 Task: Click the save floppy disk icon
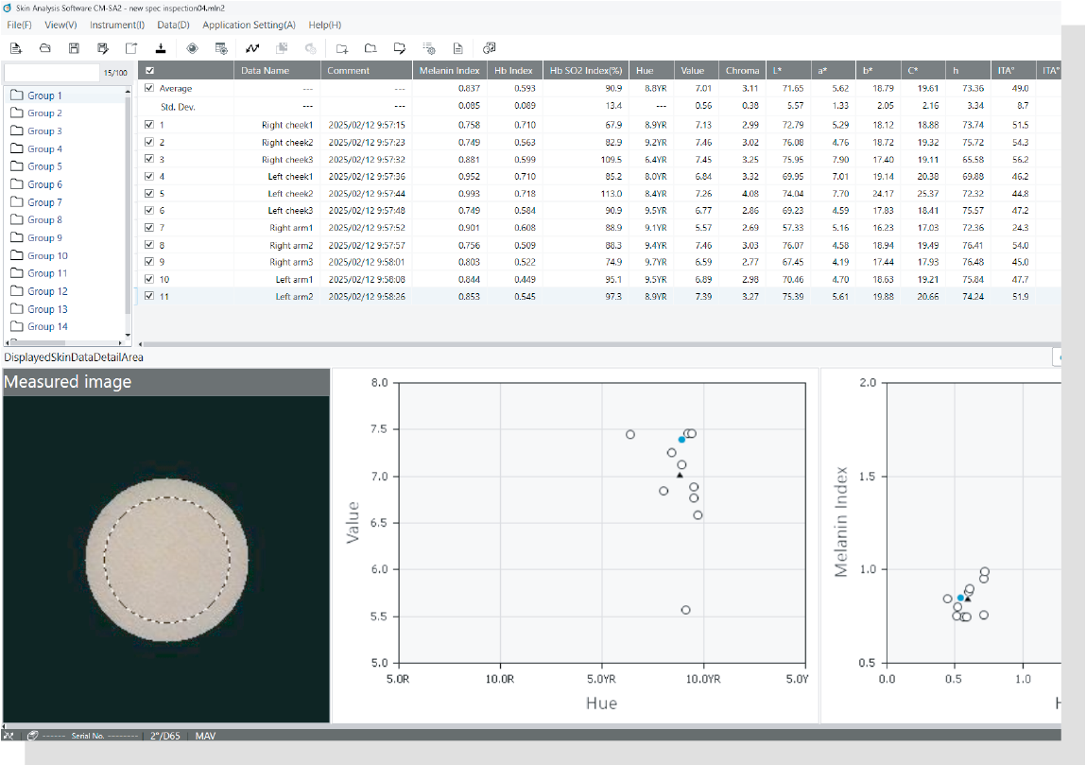click(x=74, y=47)
